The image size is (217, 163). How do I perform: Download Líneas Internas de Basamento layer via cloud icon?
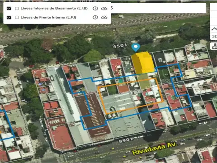click(x=104, y=9)
